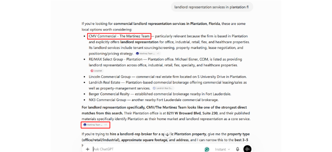The width and height of the screenshot is (332, 152).
Task: Click CMV Commercial - The Martinez Team name
Action: tap(119, 36)
